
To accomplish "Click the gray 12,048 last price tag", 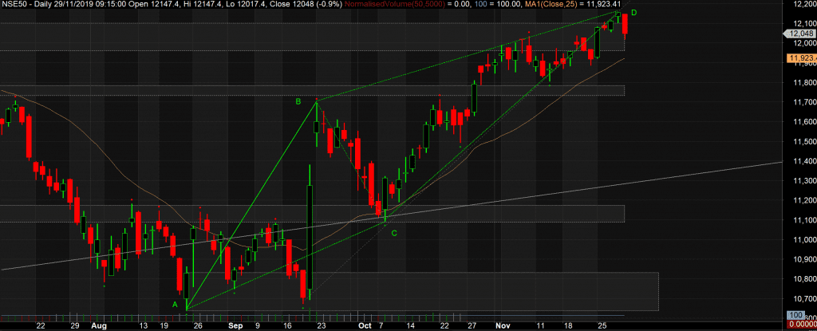I will [x=800, y=33].
